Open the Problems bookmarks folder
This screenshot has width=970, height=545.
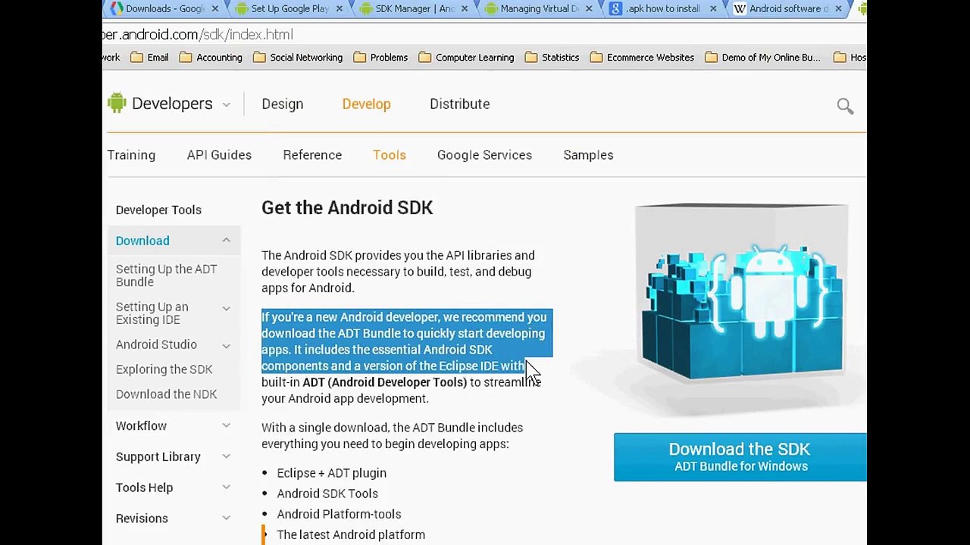(x=380, y=58)
